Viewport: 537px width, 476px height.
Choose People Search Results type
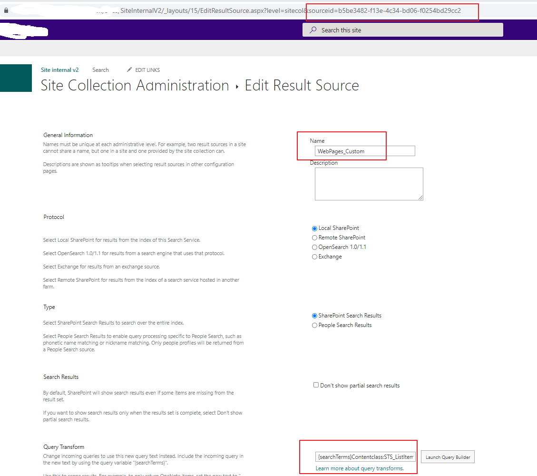314,325
